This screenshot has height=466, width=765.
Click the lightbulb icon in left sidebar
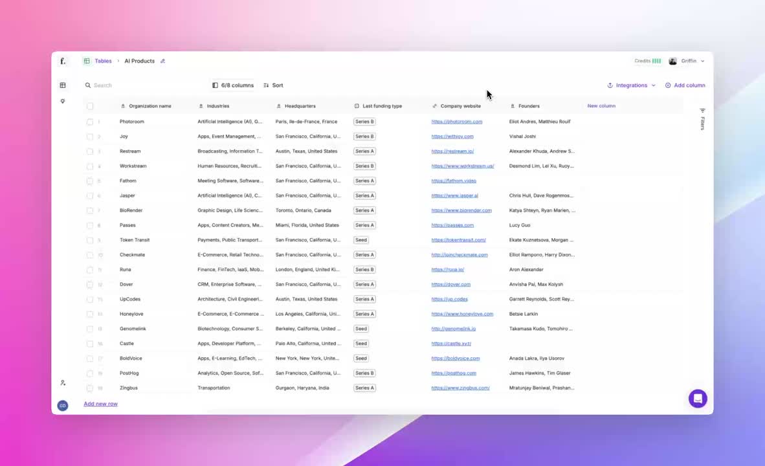62,101
